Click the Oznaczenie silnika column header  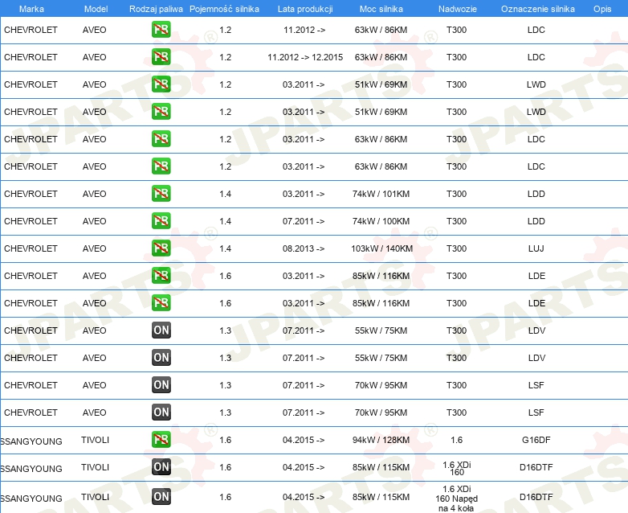tap(538, 9)
